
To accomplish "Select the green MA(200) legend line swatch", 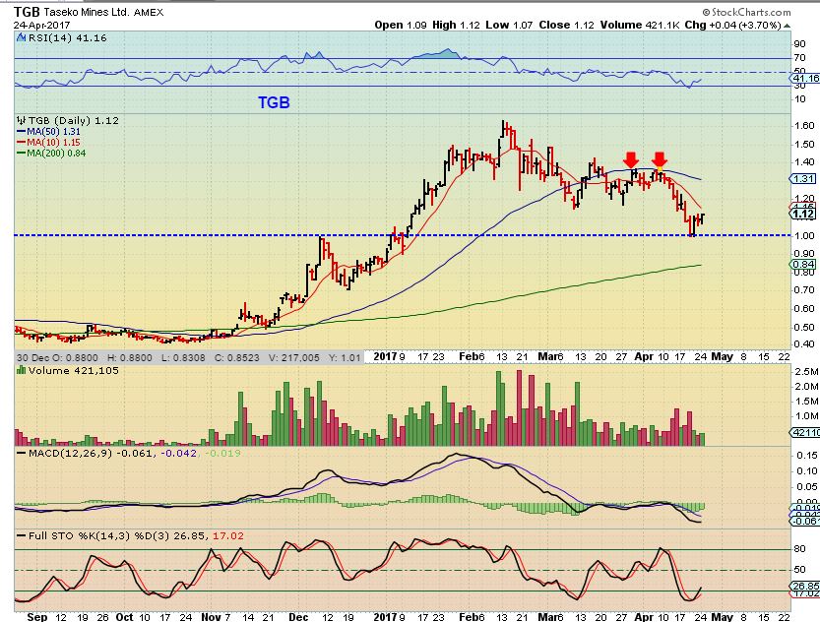I will click(x=21, y=154).
